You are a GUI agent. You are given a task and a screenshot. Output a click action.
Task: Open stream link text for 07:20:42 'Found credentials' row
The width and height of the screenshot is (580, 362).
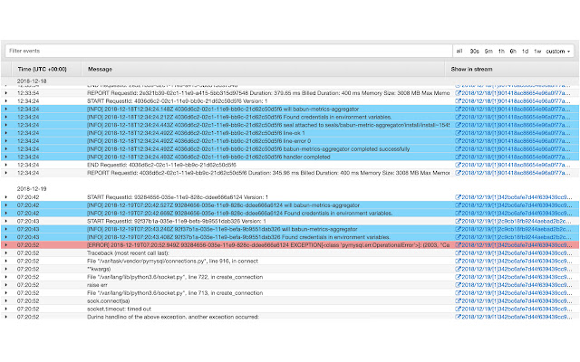[517, 214]
